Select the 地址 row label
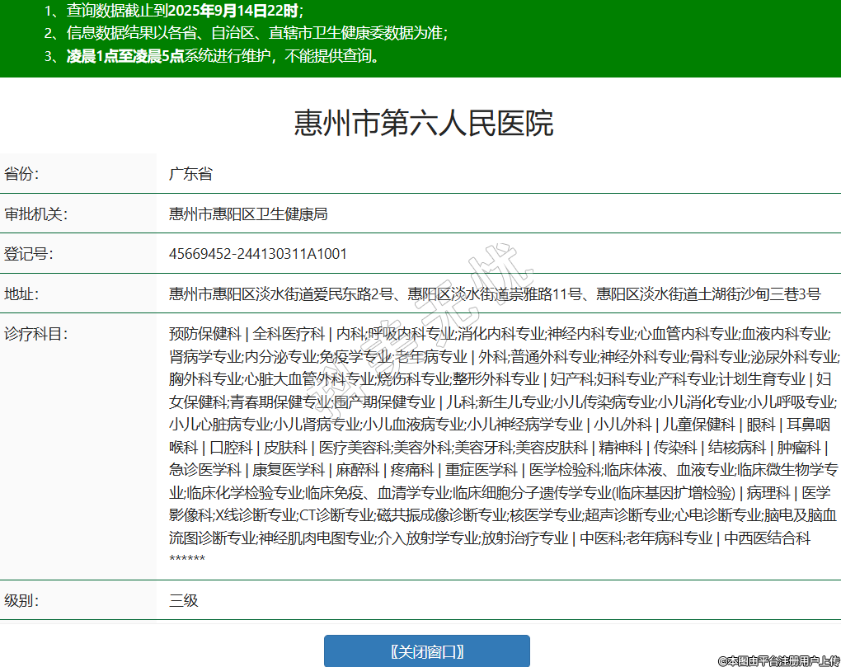Viewport: 841px width, 667px height. click(22, 294)
